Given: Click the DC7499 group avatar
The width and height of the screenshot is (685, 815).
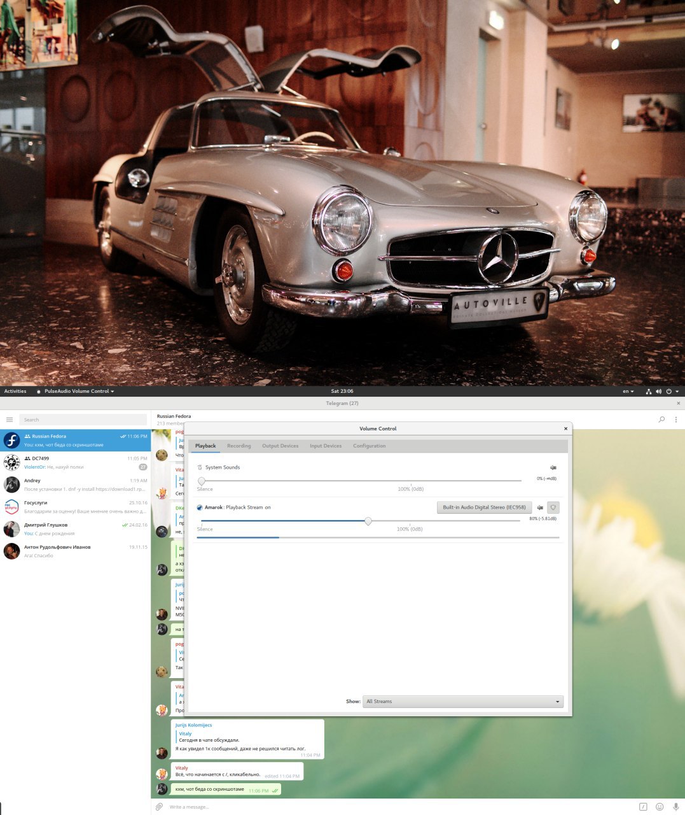Looking at the screenshot, I should (11, 462).
